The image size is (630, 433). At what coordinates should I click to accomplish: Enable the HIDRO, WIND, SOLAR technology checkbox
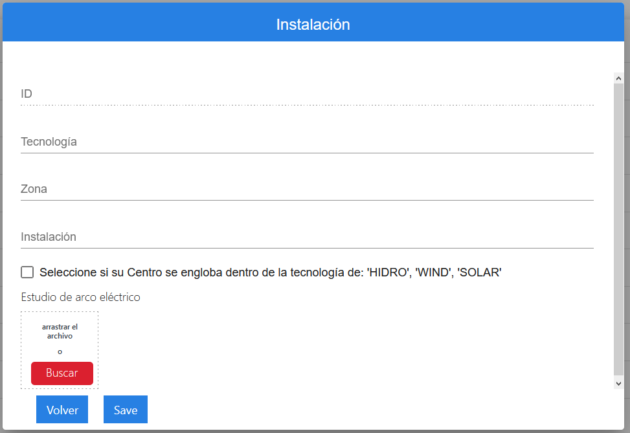pos(27,272)
